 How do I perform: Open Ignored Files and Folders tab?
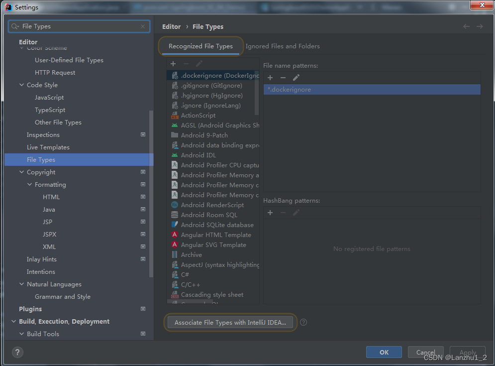point(283,46)
